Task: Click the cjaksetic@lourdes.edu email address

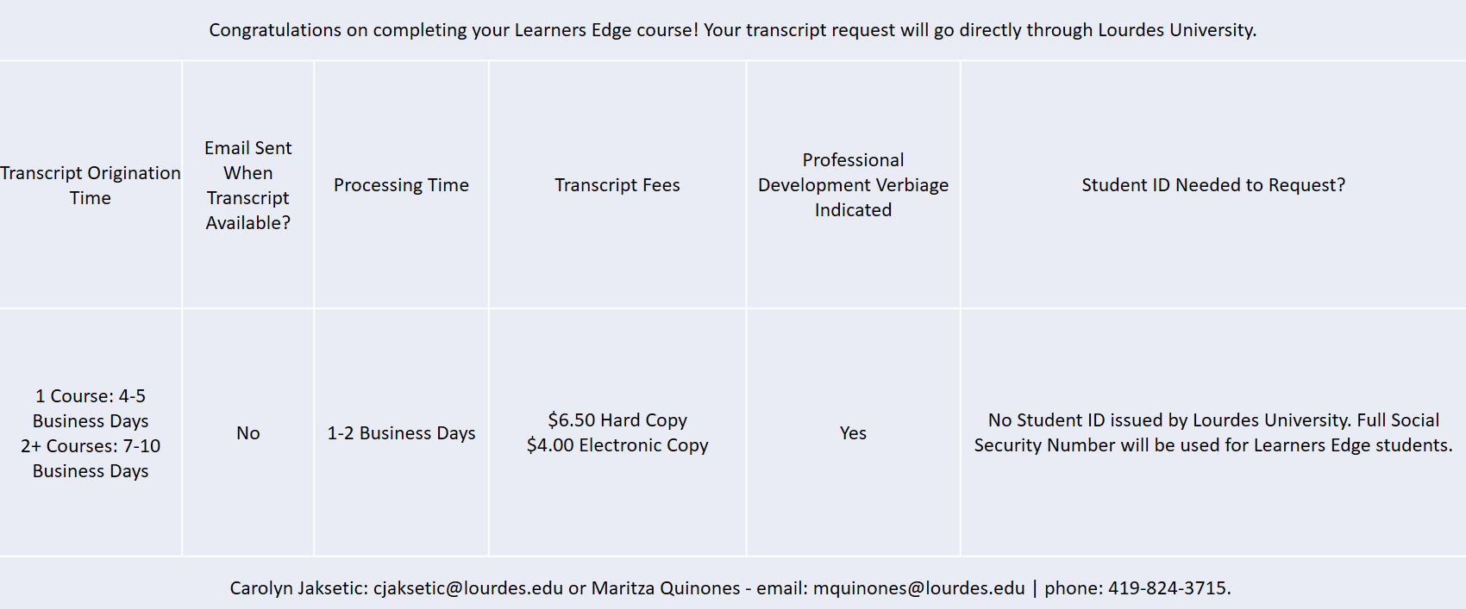Action: point(467,588)
